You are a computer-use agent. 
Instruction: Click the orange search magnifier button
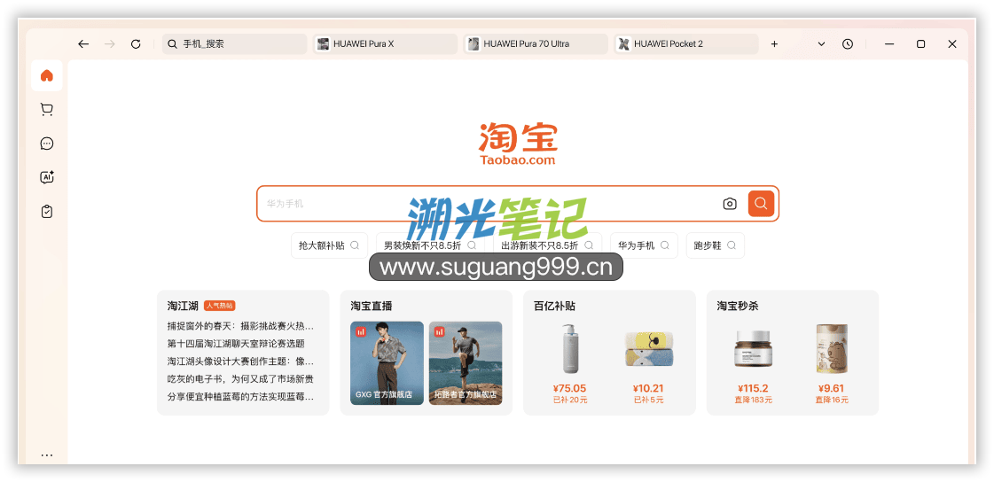[x=761, y=203]
